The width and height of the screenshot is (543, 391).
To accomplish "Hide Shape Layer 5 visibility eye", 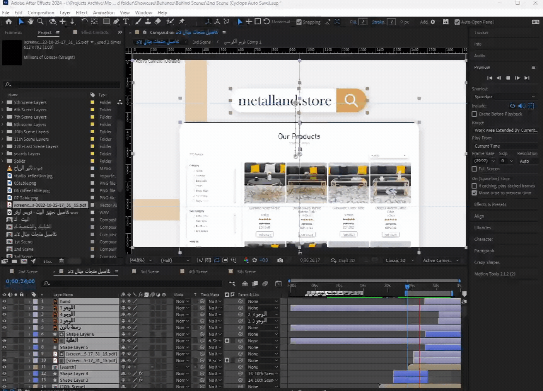I will click(x=4, y=347).
